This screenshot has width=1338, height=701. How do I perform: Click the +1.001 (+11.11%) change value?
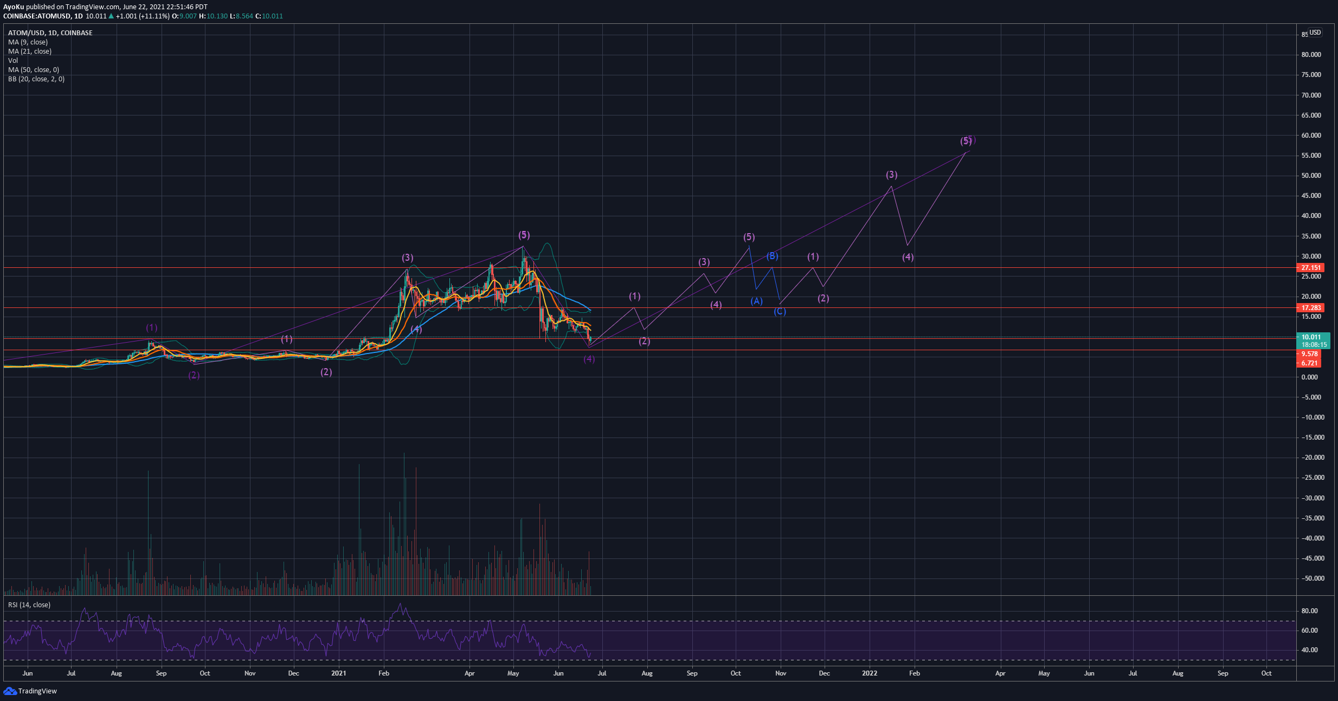click(x=143, y=16)
